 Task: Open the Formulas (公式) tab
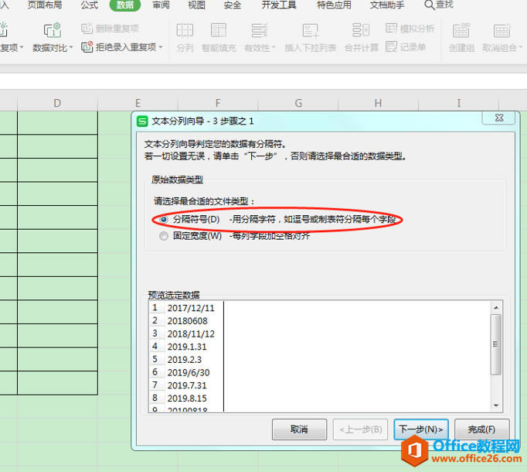[90, 5]
